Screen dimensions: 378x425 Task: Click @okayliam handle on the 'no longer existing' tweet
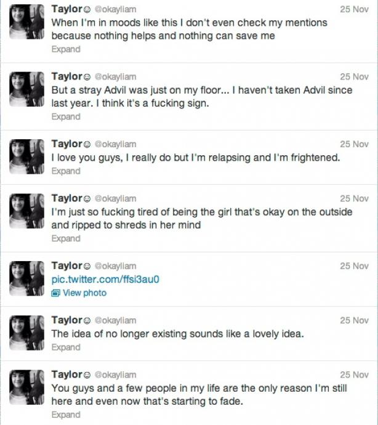[x=115, y=320]
